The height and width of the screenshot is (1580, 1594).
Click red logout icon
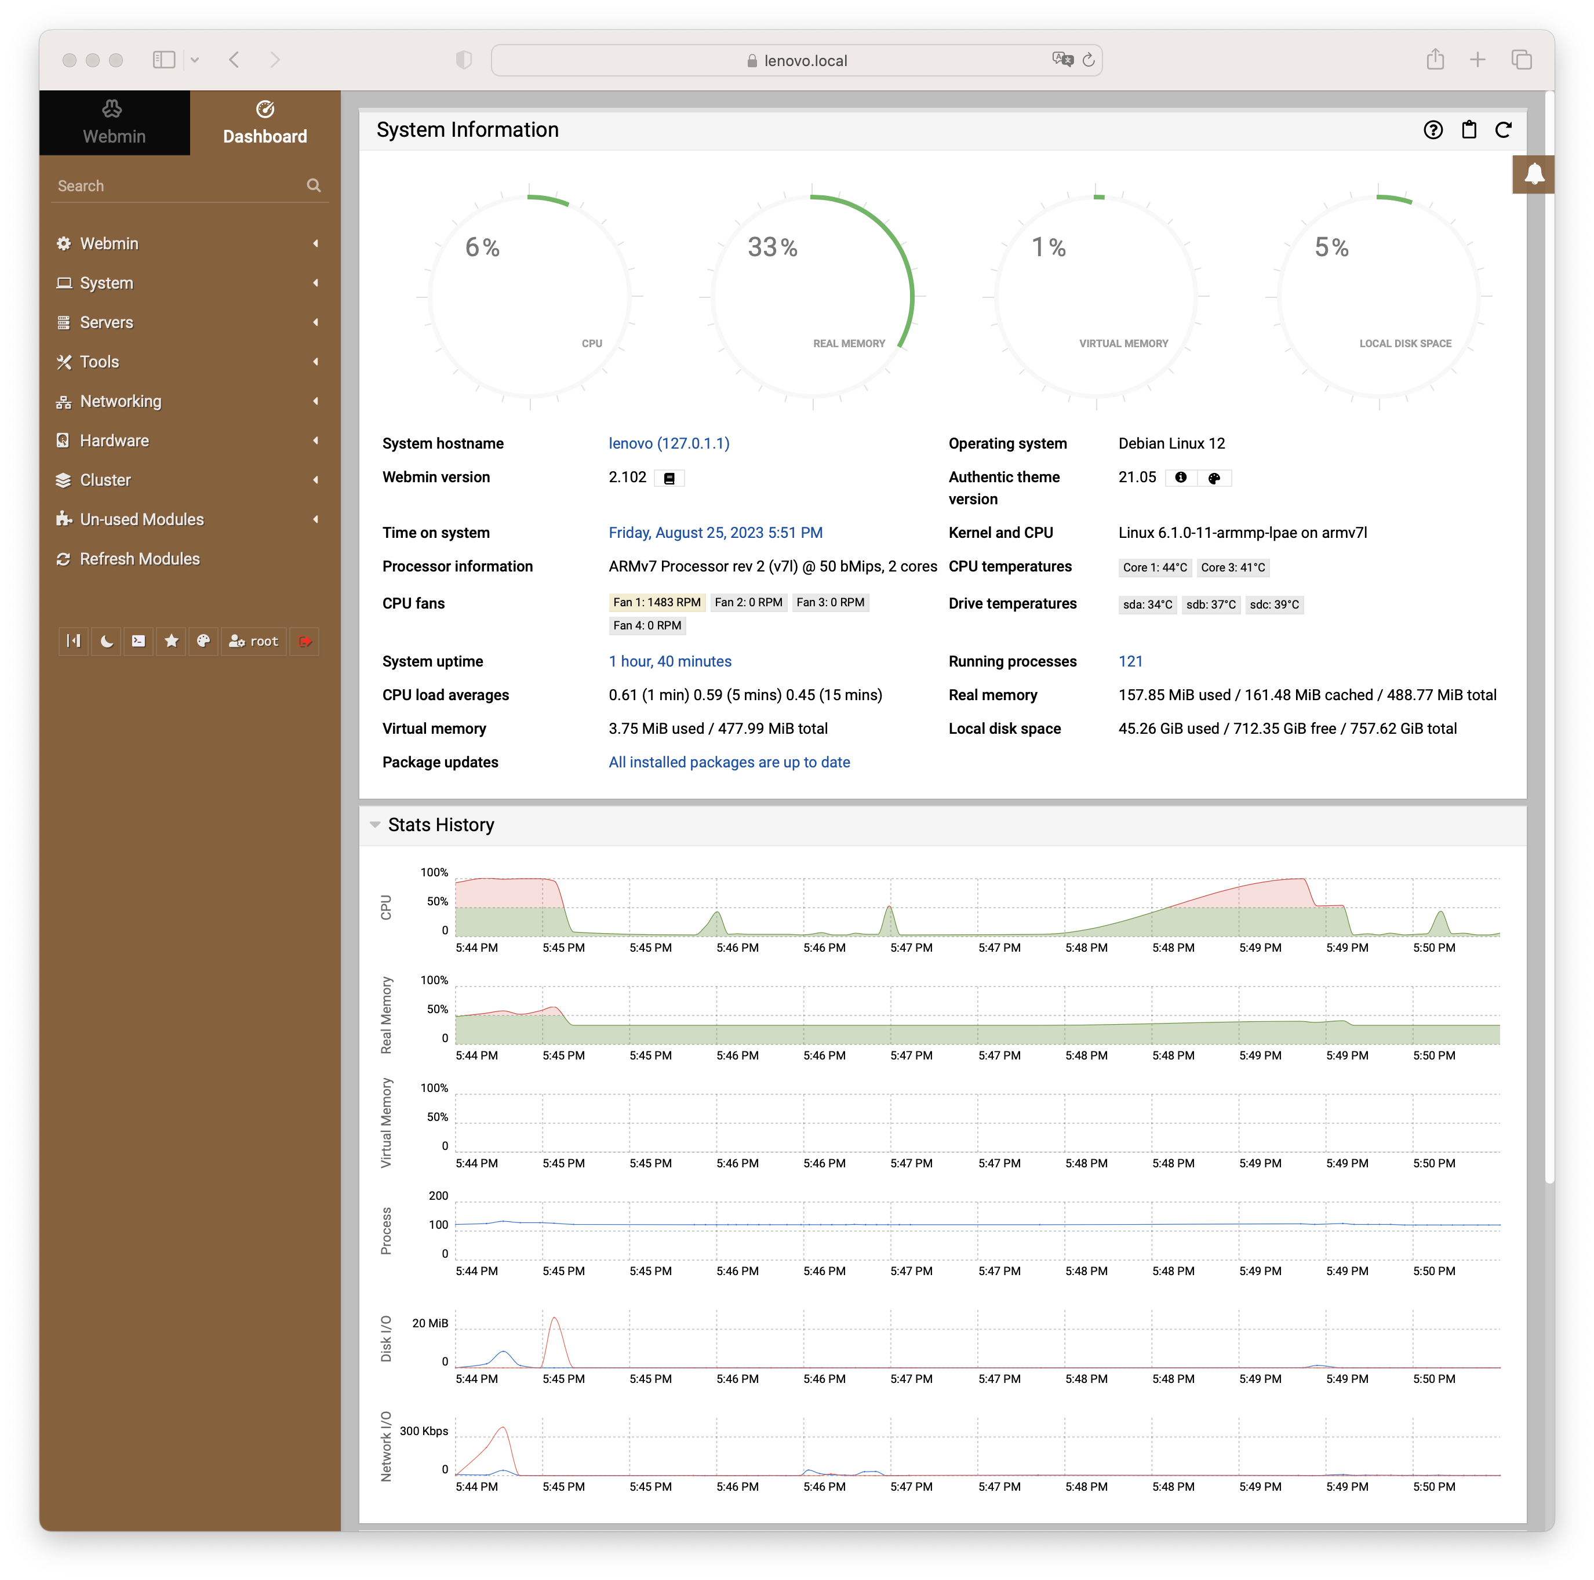(304, 641)
